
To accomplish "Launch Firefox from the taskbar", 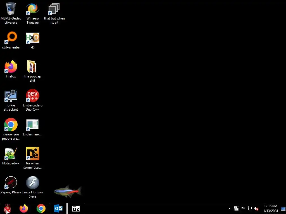I will click(x=24, y=208).
